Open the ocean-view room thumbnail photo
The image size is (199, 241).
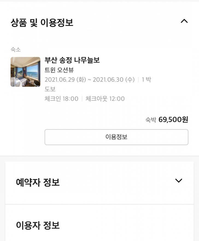(25, 72)
